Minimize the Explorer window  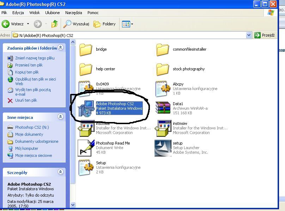(x=257, y=4)
